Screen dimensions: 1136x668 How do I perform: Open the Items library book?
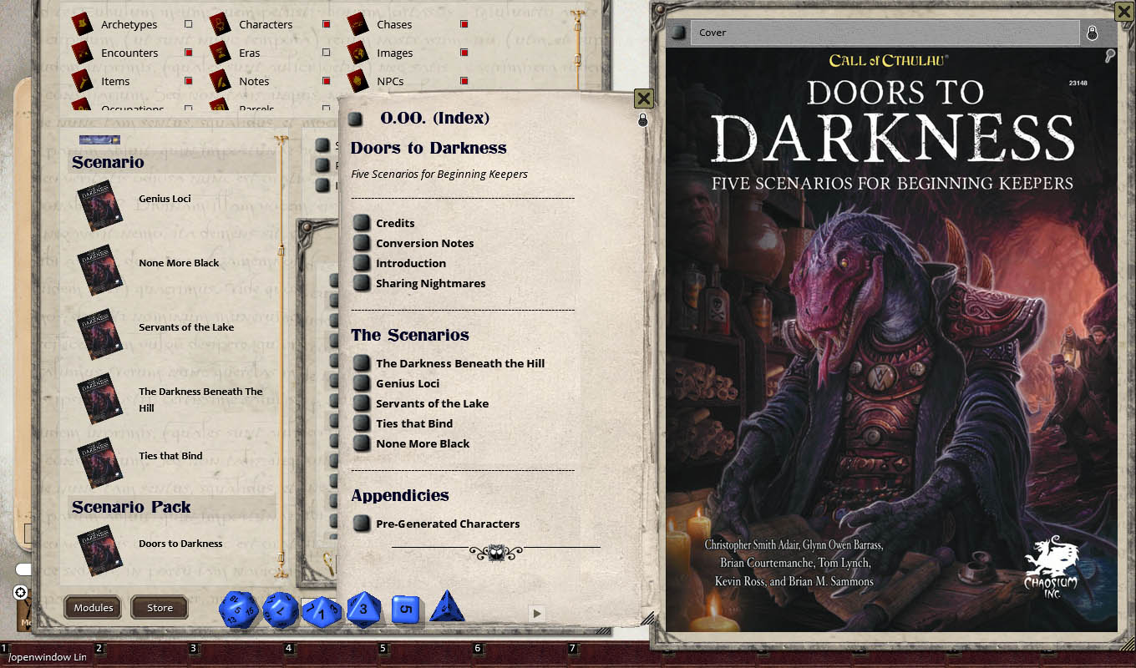point(84,80)
